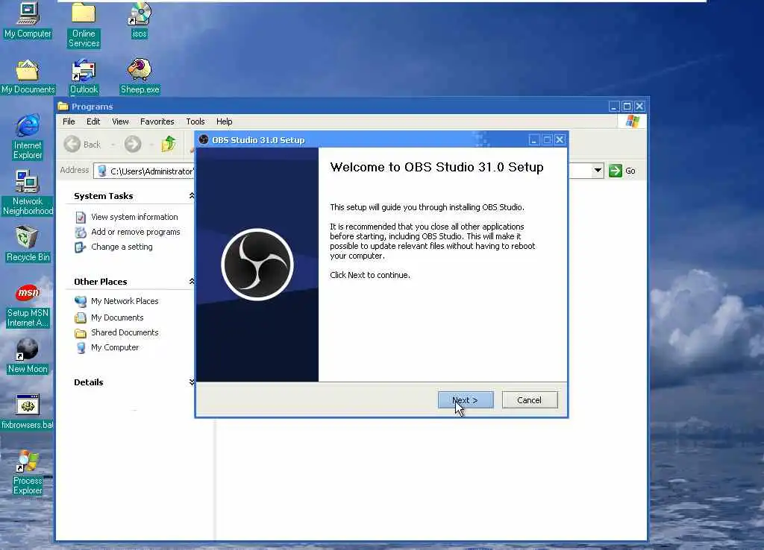Collapse the System Tasks section
Image resolution: width=764 pixels, height=550 pixels.
click(192, 196)
